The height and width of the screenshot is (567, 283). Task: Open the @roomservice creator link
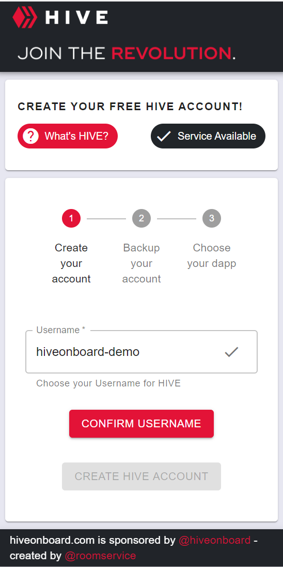tap(100, 556)
